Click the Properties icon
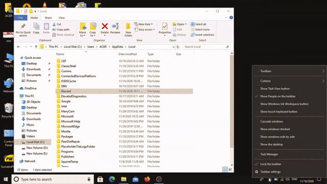The width and height of the screenshot is (327, 184). (x=165, y=27)
